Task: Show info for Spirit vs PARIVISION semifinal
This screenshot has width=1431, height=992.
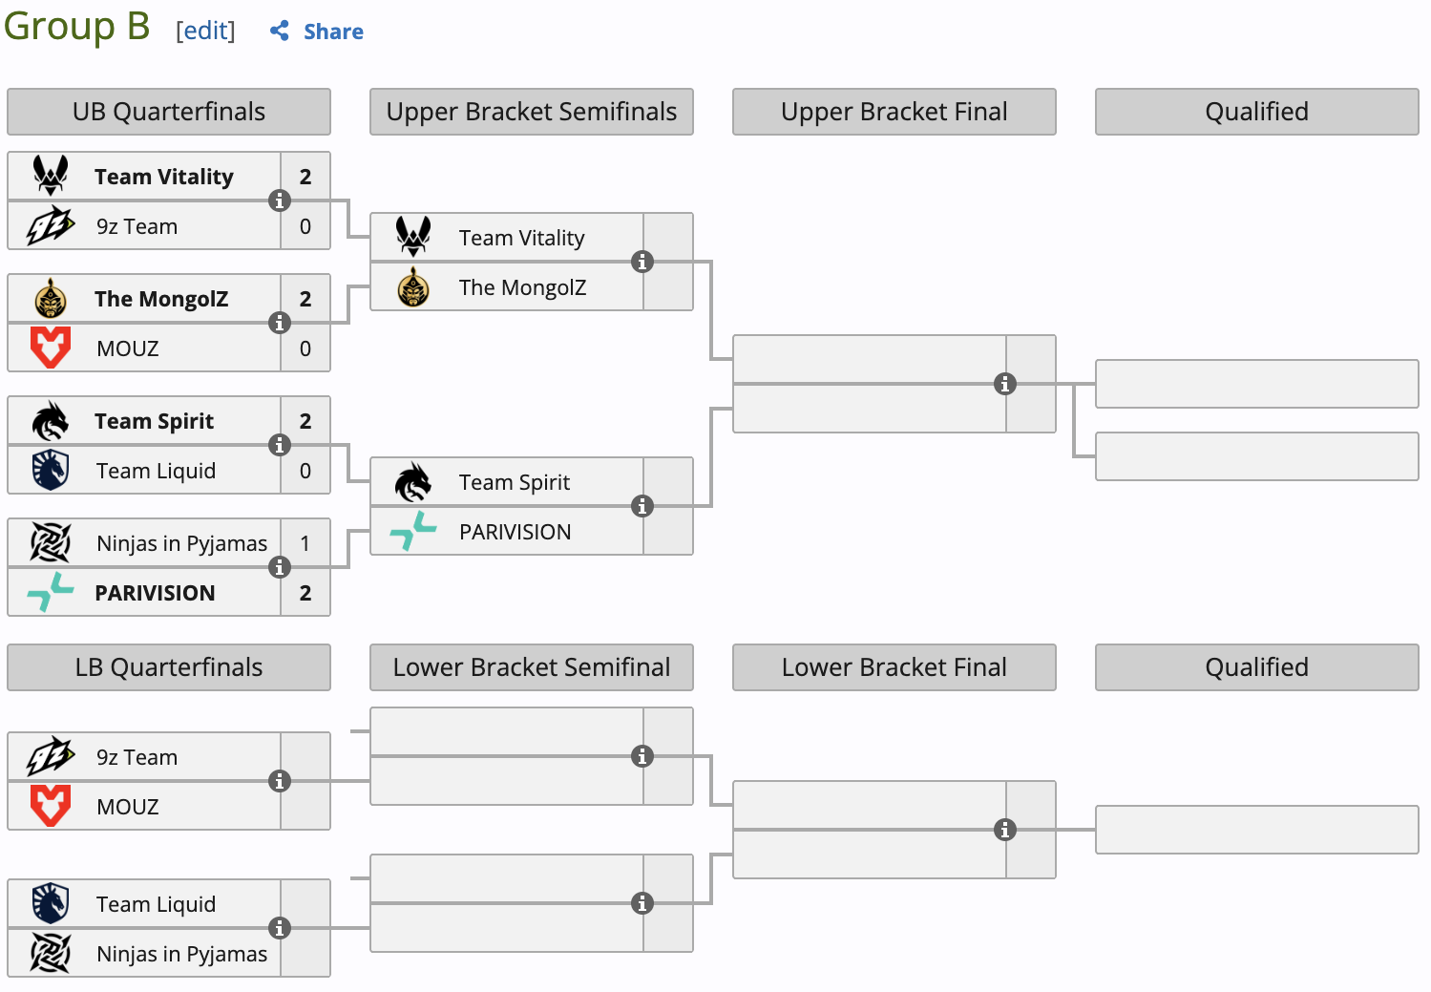Action: [642, 506]
